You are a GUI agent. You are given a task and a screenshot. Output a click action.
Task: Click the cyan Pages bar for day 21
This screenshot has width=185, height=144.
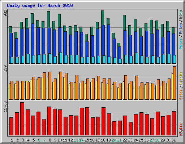point(120,61)
